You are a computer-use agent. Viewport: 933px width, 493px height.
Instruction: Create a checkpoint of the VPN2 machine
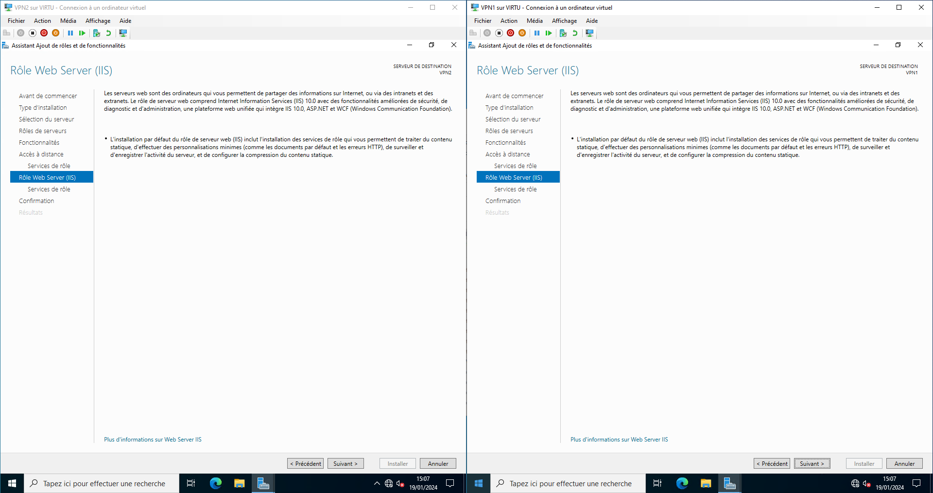click(97, 33)
